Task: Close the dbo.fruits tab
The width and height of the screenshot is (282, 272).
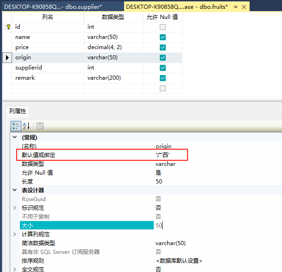Action: click(x=244, y=6)
